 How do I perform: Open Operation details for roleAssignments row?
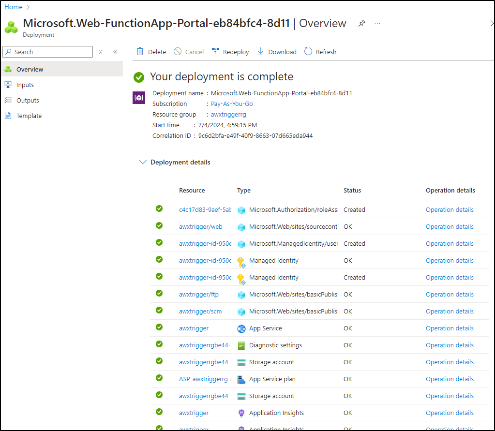tap(450, 210)
